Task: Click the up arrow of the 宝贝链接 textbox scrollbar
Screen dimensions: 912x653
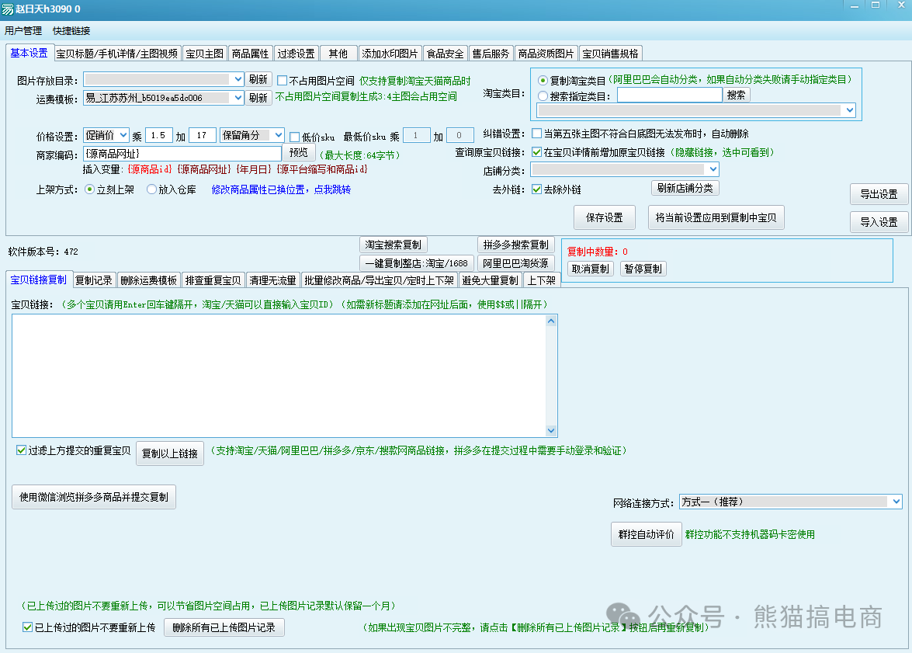Action: 552,321
